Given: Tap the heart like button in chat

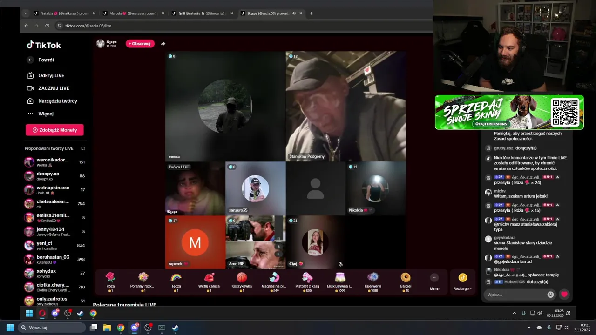Looking at the screenshot, I should click(x=564, y=295).
